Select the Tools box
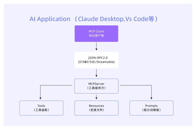The width and height of the screenshot is (196, 129). [41, 108]
